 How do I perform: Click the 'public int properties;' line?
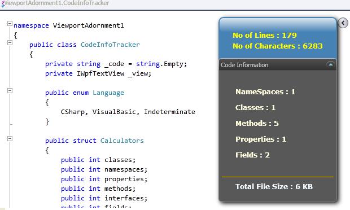coord(104,179)
